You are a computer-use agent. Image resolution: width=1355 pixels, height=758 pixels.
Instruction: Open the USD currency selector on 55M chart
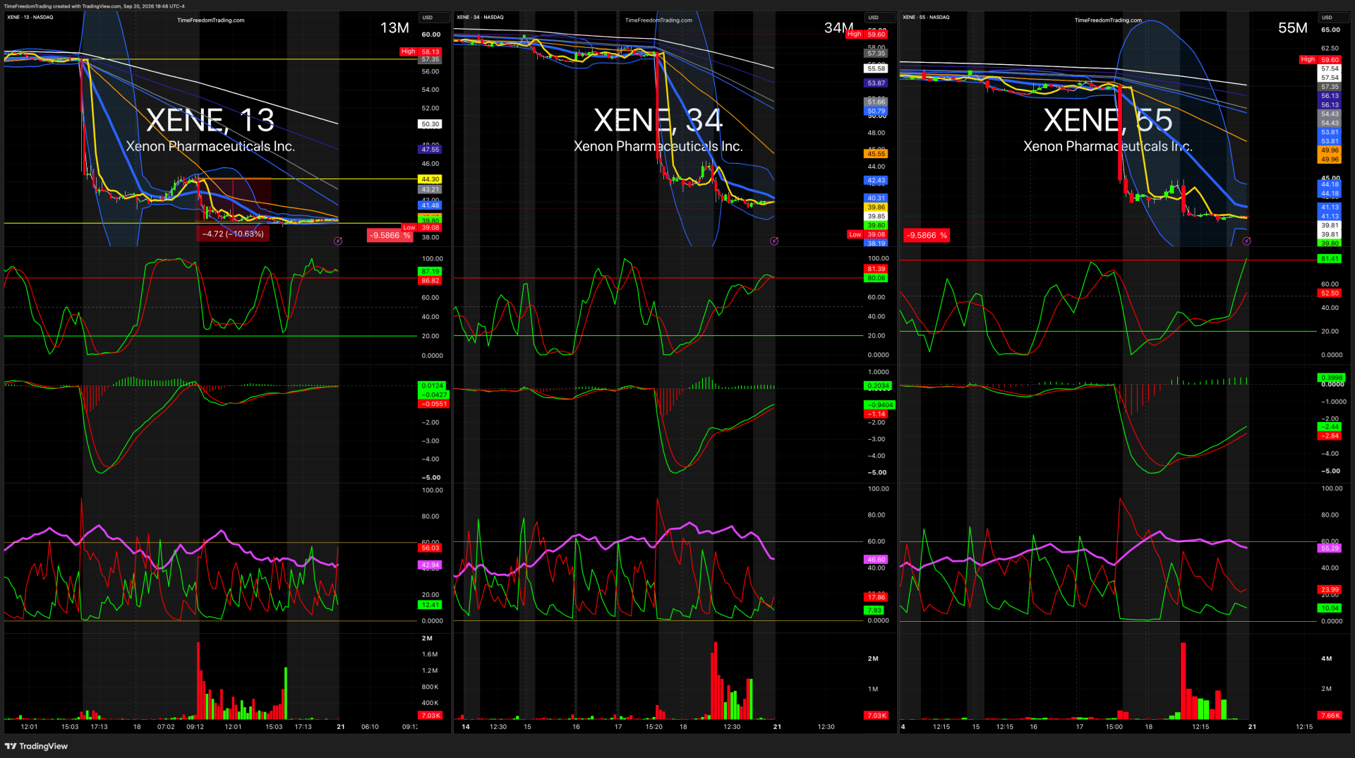point(1327,18)
